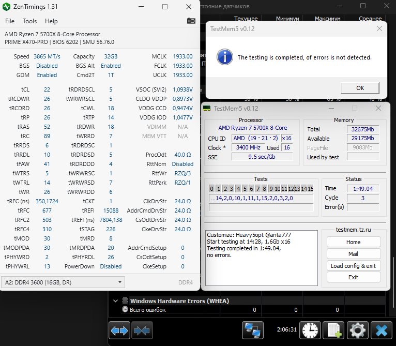The width and height of the screenshot is (396, 346).
Task: Open the Help menu in ZenTimings
Action: (51, 21)
